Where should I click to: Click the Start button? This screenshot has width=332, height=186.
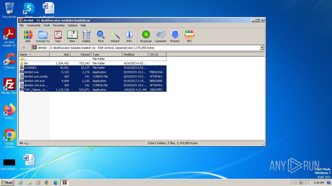[x=7, y=182]
